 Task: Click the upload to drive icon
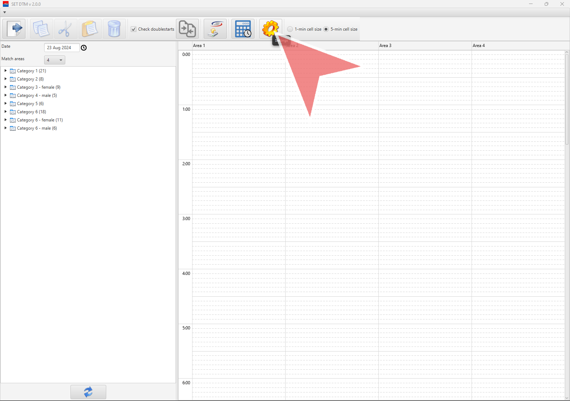(215, 29)
